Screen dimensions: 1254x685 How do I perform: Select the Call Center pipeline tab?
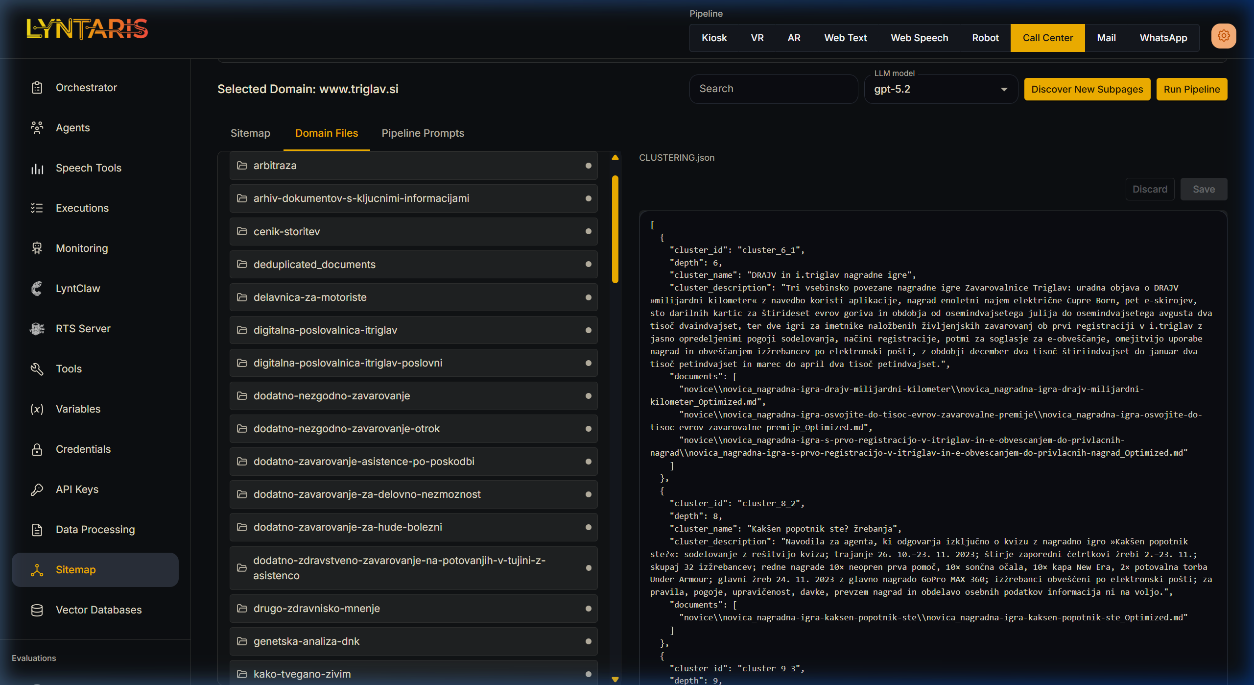point(1047,38)
